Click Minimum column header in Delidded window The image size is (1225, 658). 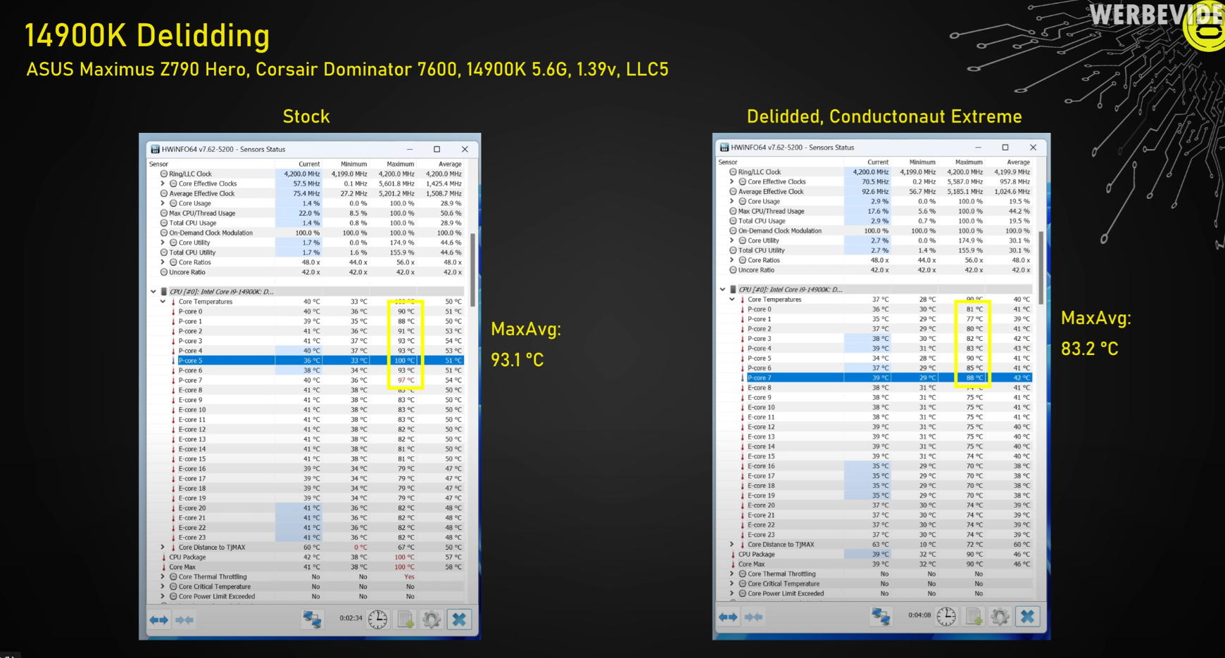(x=922, y=162)
